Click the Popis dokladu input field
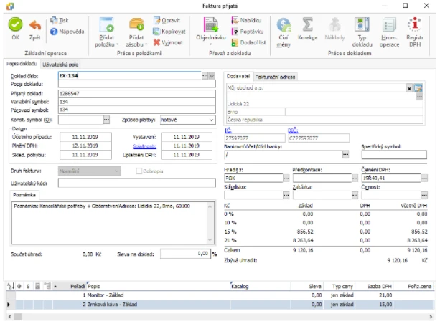440x324 pixels. [137, 84]
